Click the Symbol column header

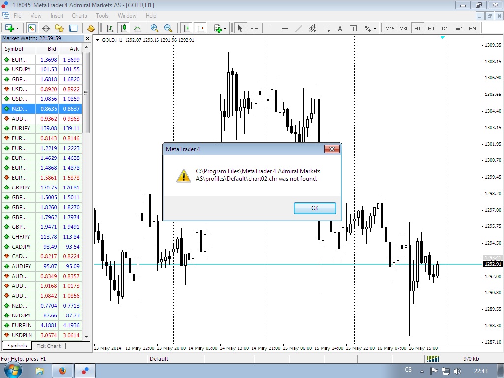tap(19, 49)
